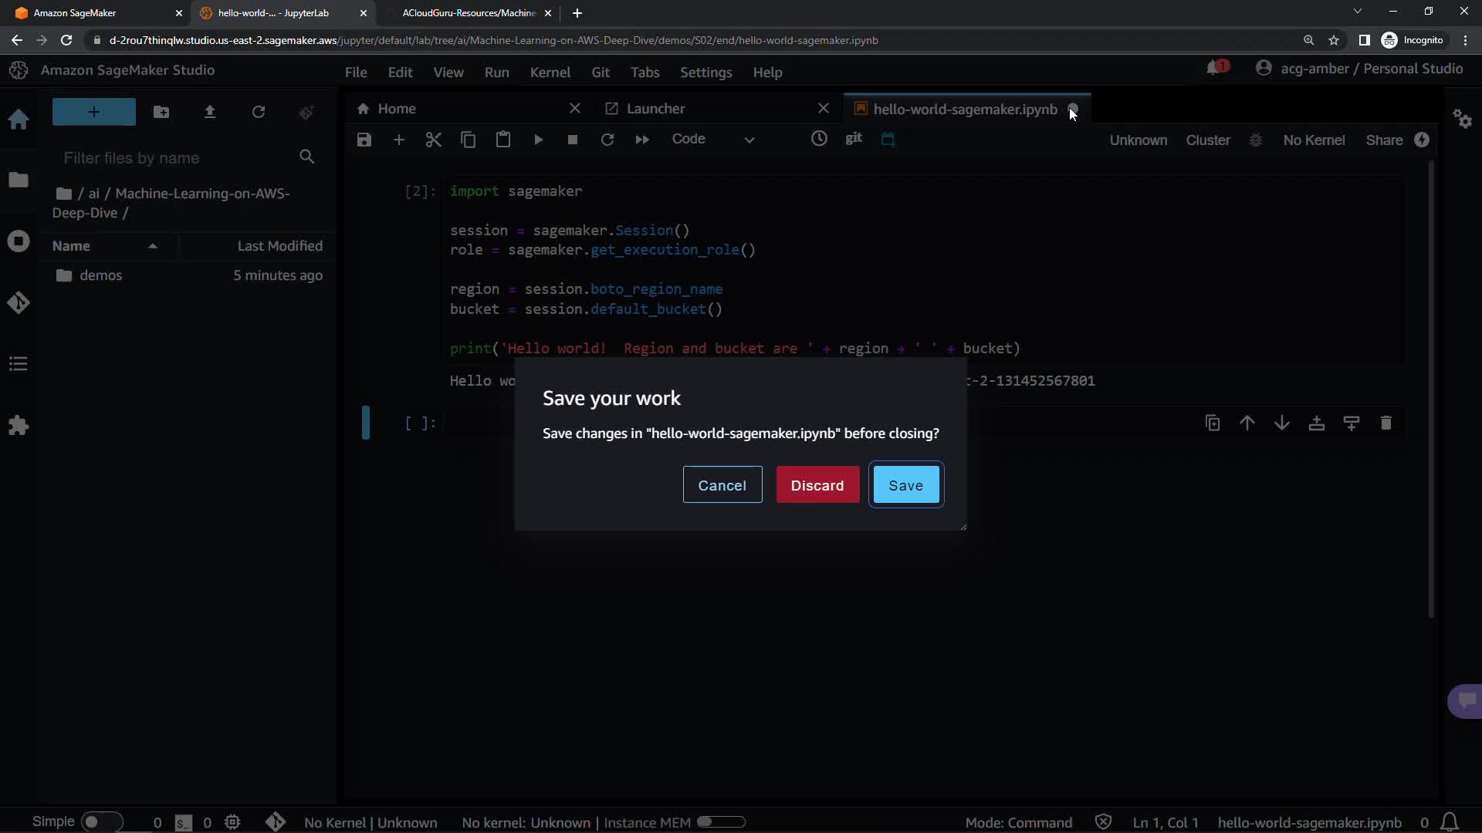The image size is (1482, 833).
Task: Run the selected cell with play icon
Action: tap(538, 140)
